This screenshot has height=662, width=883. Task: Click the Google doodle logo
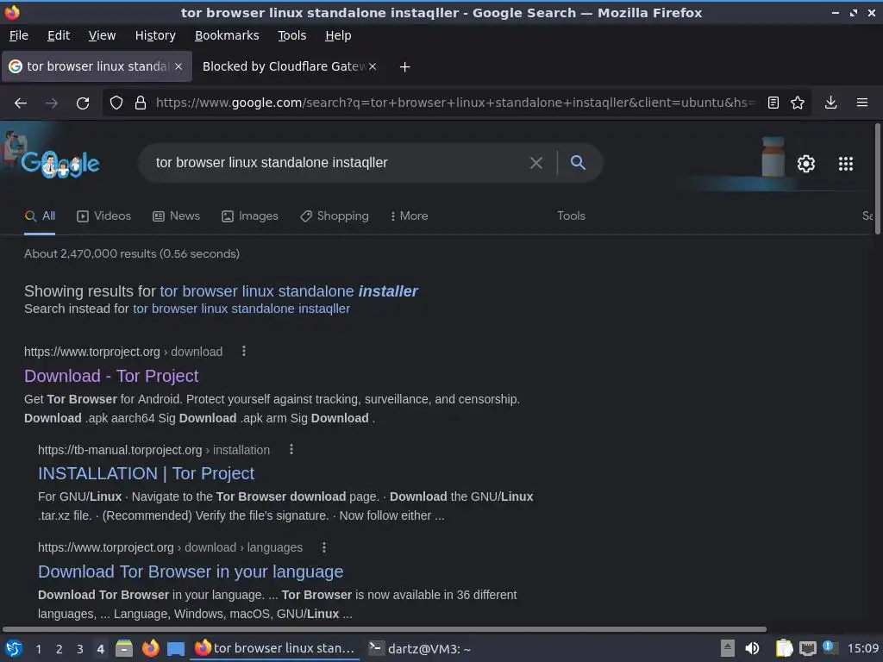coord(60,164)
